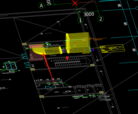
Task: Select the gray column at duct's left end
Action: pos(24,44)
